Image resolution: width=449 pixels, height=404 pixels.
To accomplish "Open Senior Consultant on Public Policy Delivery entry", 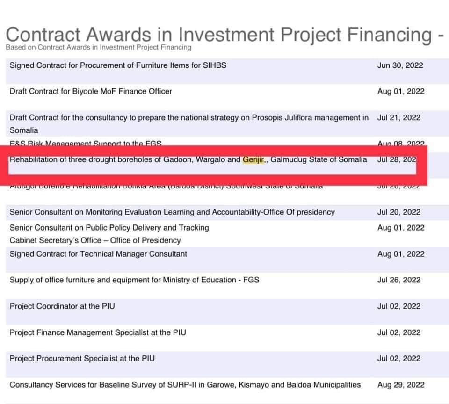I will point(109,228).
